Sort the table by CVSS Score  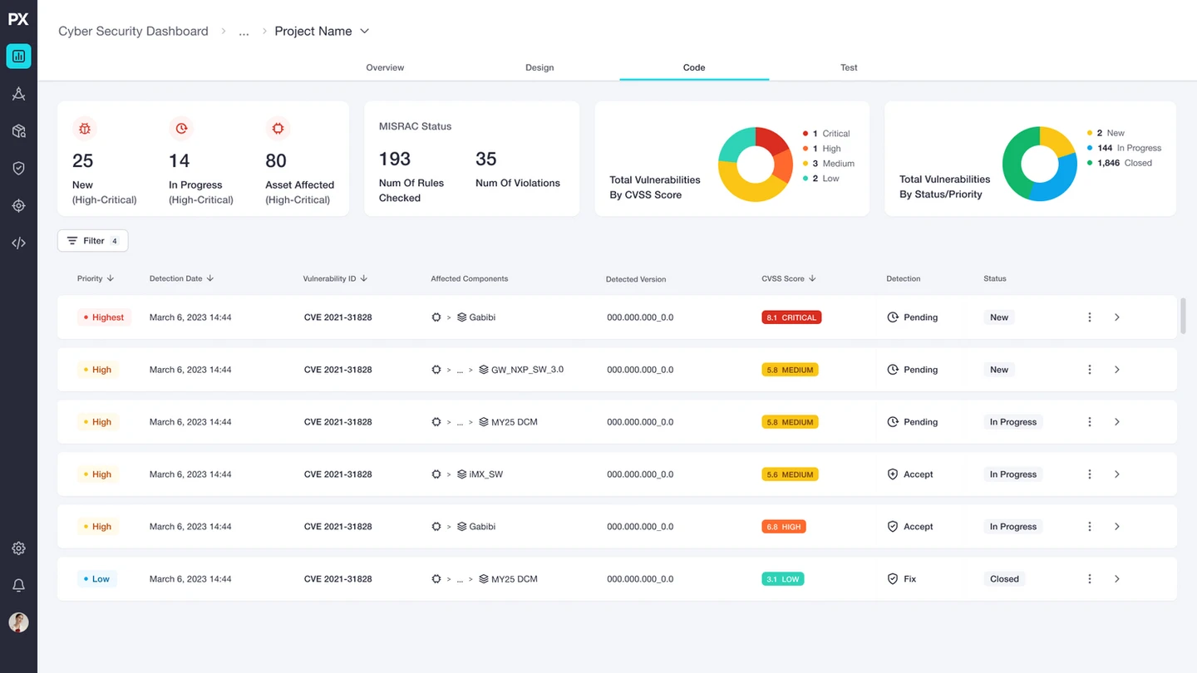[790, 278]
